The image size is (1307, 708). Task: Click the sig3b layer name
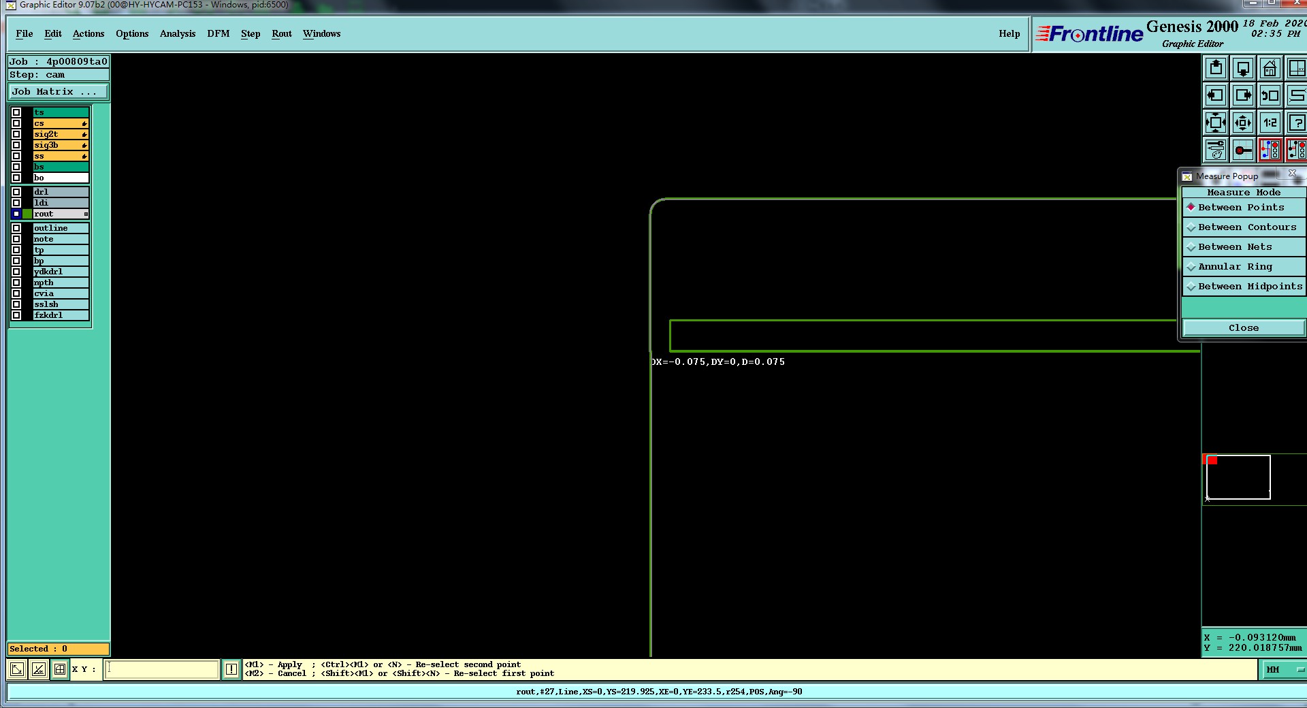coord(61,145)
